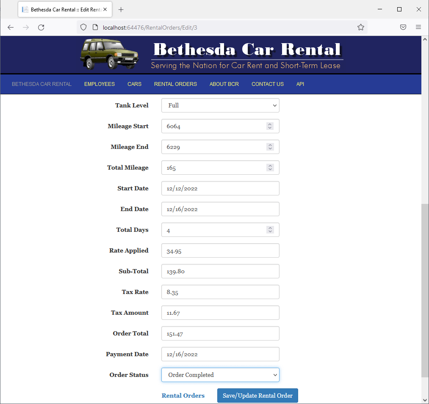Image resolution: width=429 pixels, height=404 pixels.
Task: Click the browser back navigation arrow
Action: pos(10,27)
